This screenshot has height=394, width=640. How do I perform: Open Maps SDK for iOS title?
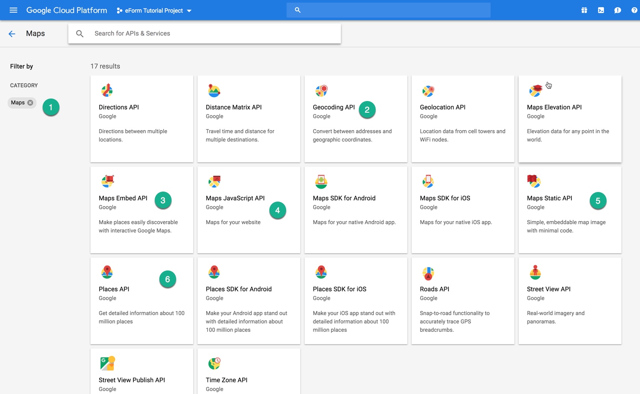[x=445, y=198]
